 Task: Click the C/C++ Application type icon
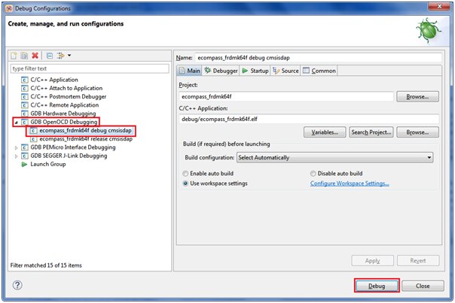tap(25, 80)
